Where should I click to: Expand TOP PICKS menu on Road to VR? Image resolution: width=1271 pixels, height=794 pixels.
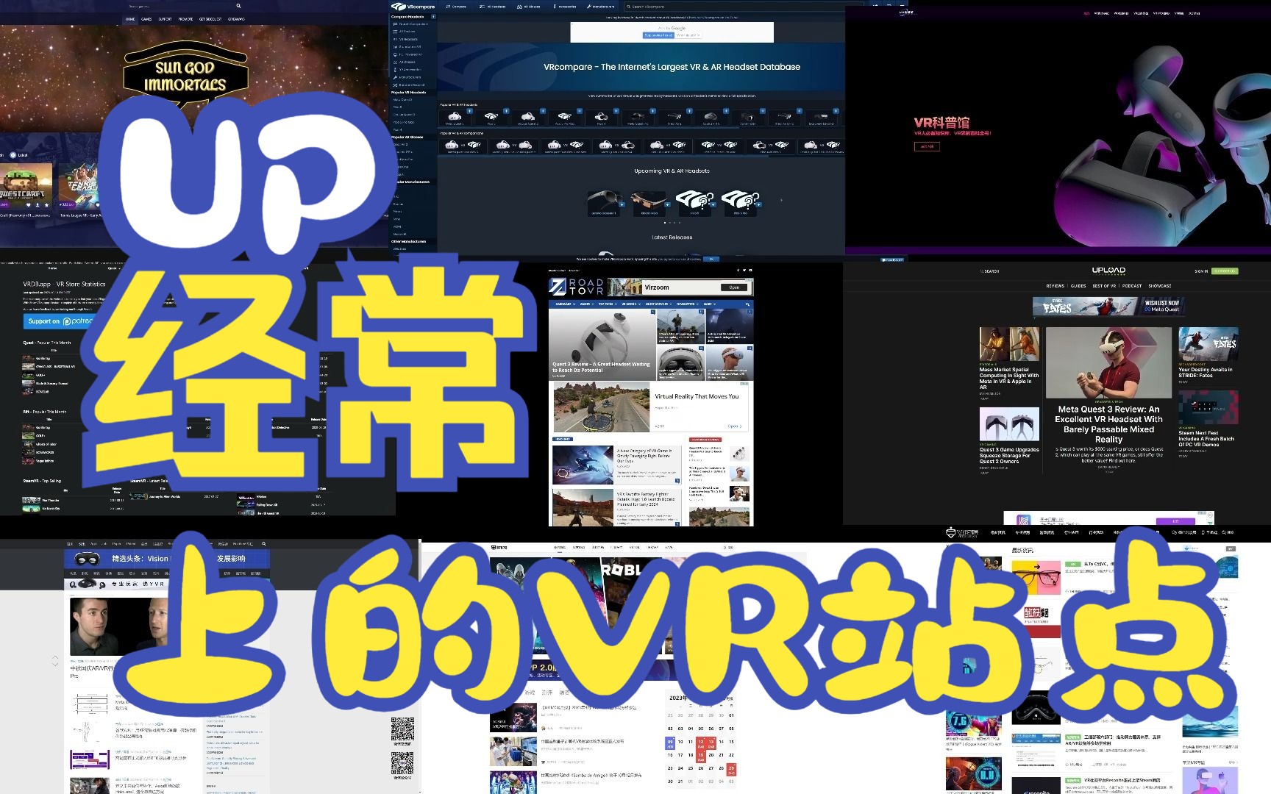tap(606, 304)
